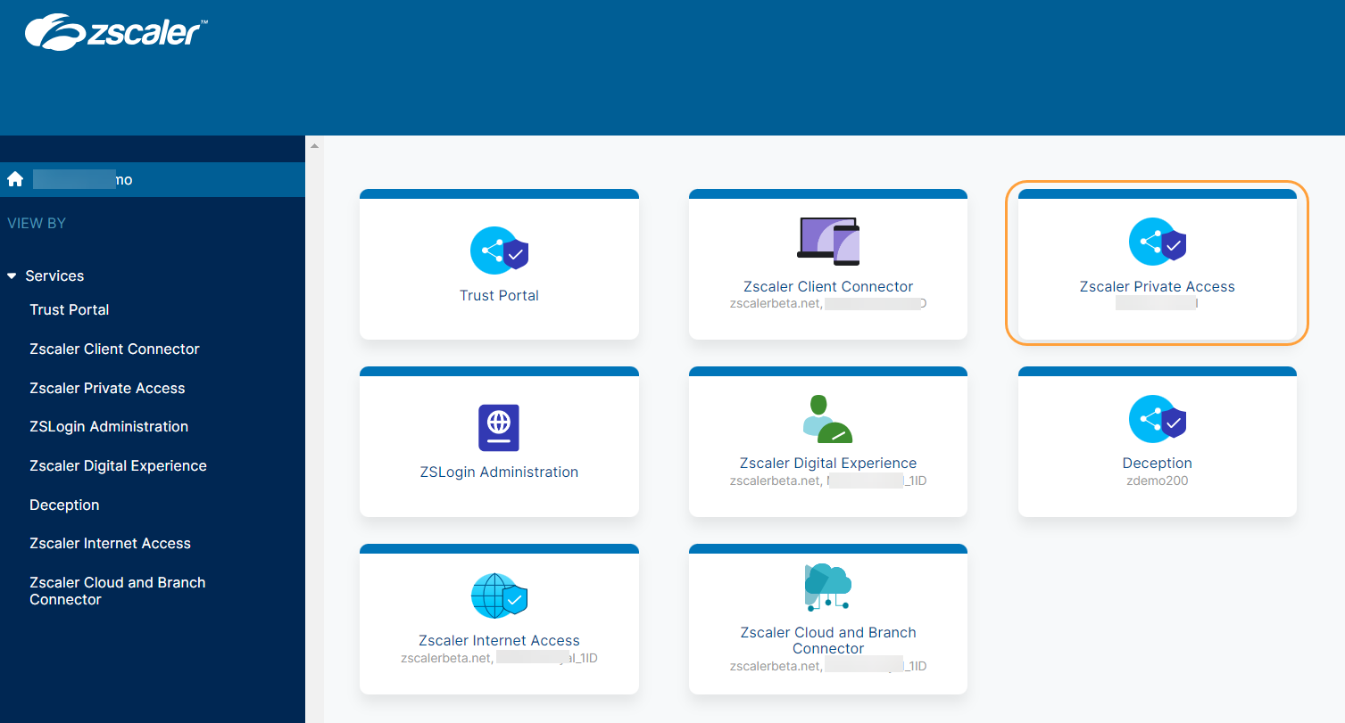
Task: Open Zscaler Digital Experience tile title
Action: pos(827,464)
